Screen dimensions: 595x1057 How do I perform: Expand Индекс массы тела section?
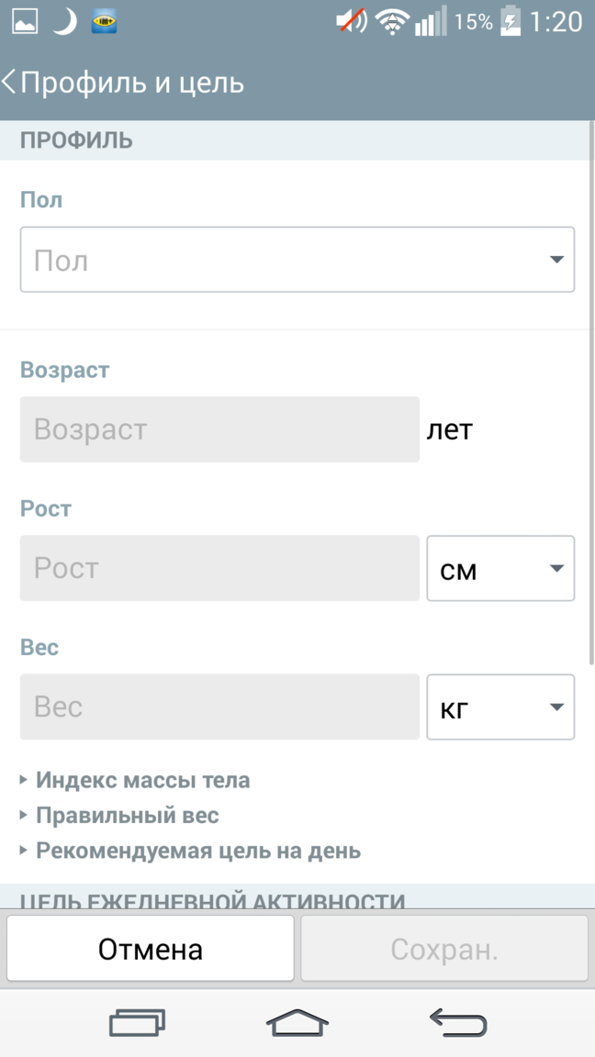tap(135, 781)
